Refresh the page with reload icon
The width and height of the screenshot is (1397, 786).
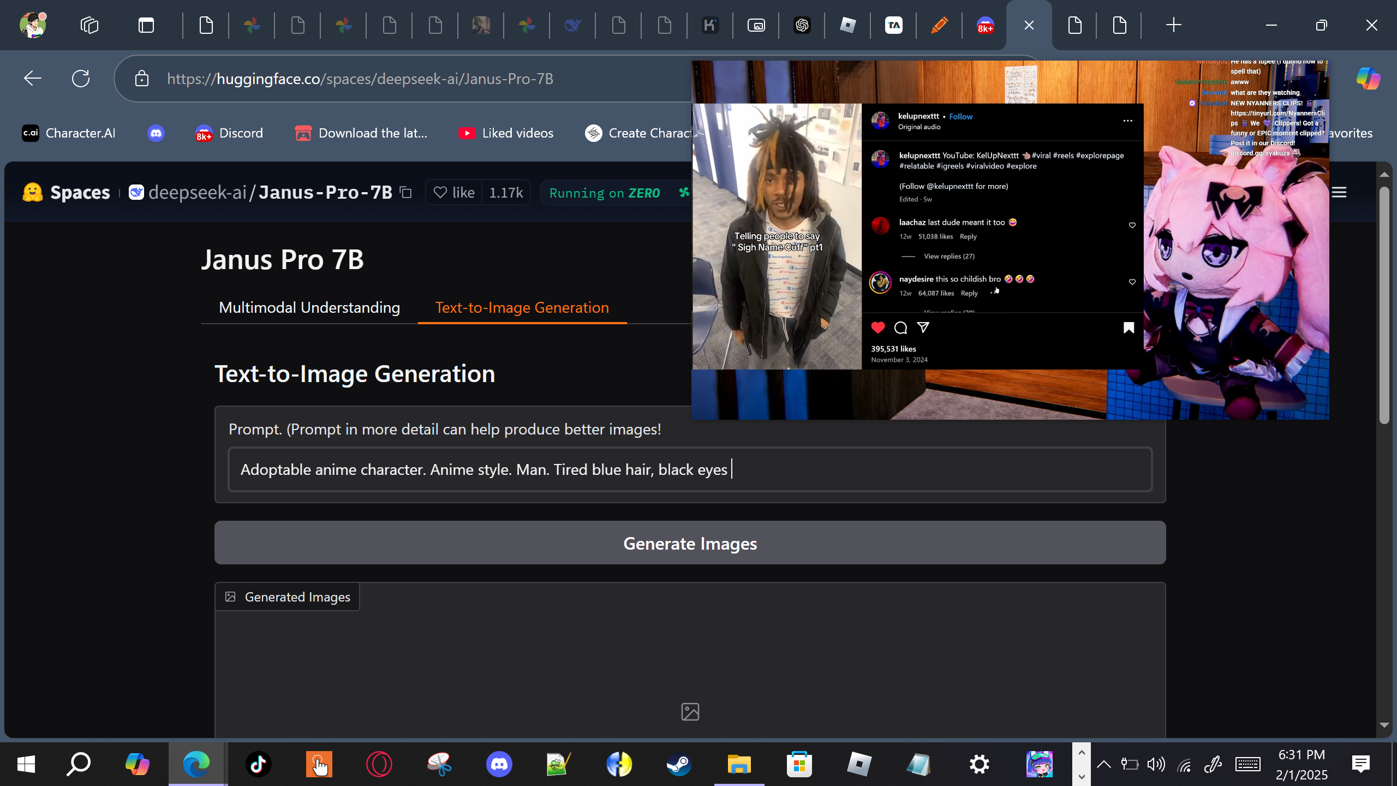coord(81,79)
